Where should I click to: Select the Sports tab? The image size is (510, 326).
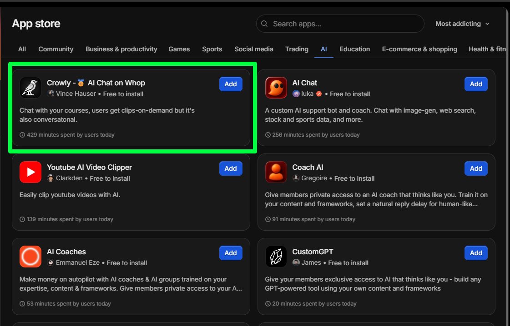[x=212, y=49]
